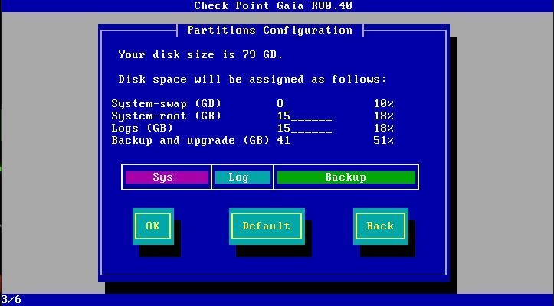Image resolution: width=554 pixels, height=306 pixels.
Task: Click the System-swap (GB) label
Action: [166, 104]
